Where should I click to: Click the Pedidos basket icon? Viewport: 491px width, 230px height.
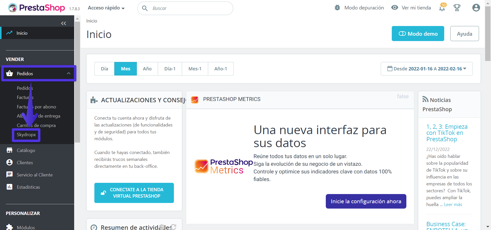tap(9, 73)
